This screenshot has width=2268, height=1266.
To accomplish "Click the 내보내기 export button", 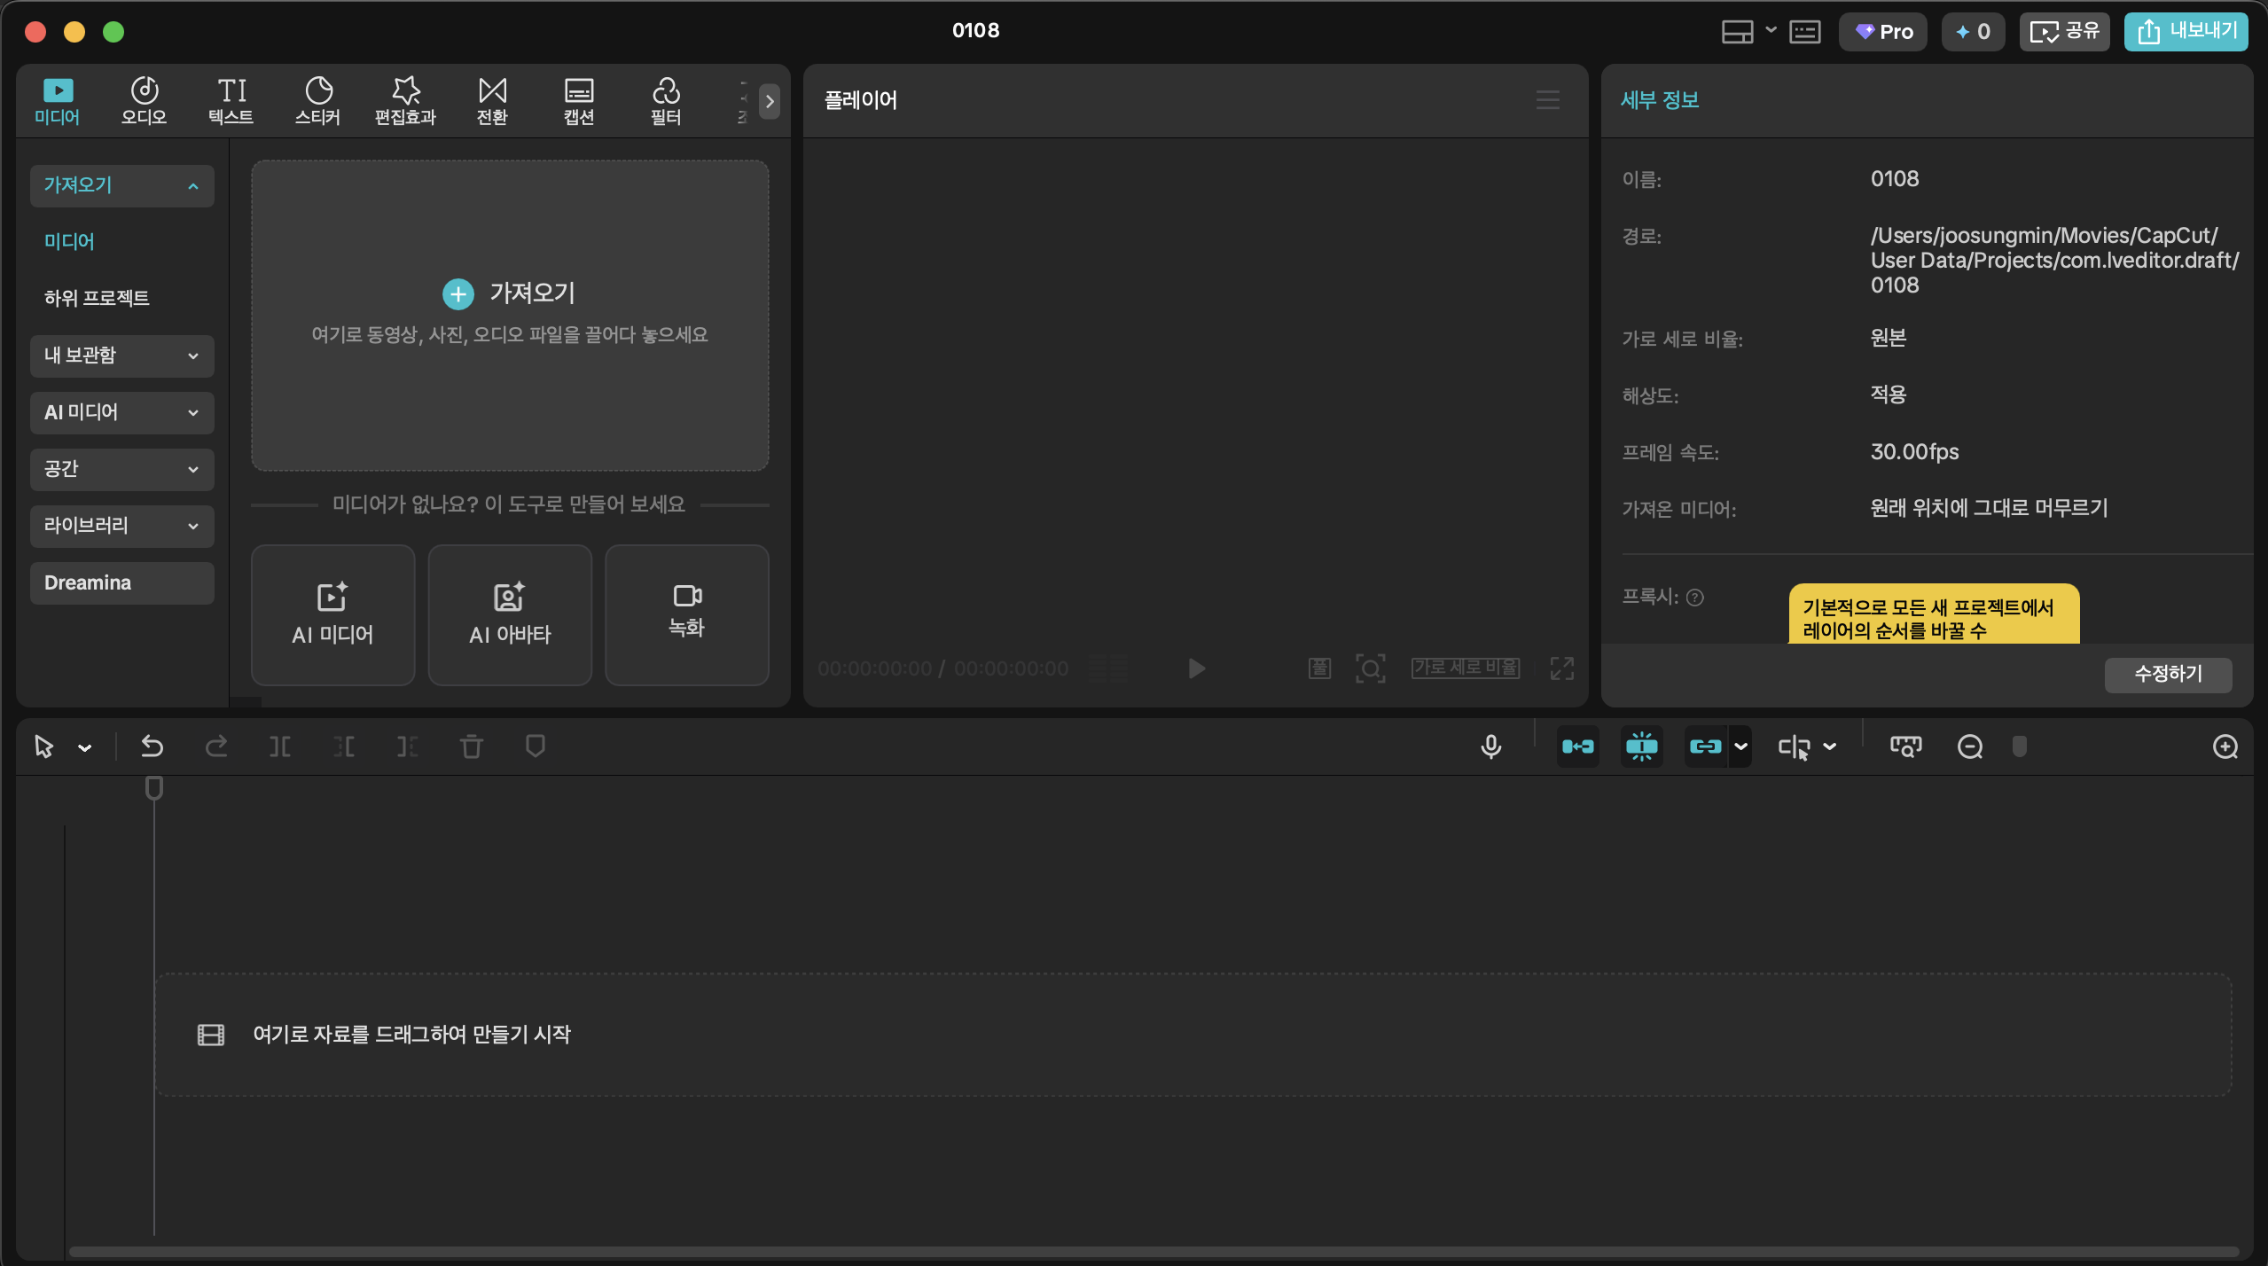I will [x=2185, y=32].
